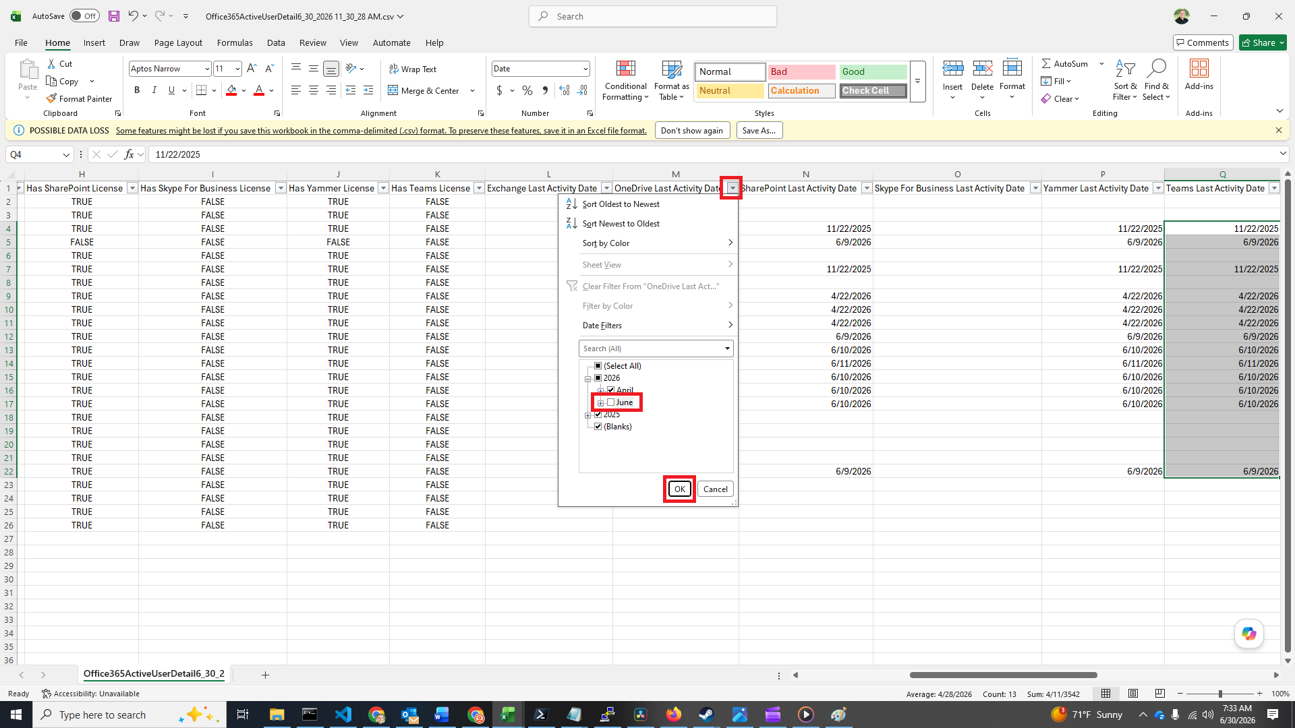1295x728 pixels.
Task: Click Insert Function fx icon
Action: (x=129, y=154)
